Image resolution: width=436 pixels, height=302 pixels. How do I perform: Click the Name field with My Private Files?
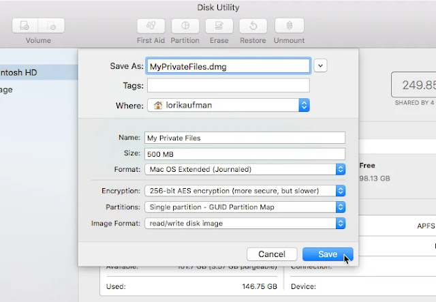click(245, 138)
